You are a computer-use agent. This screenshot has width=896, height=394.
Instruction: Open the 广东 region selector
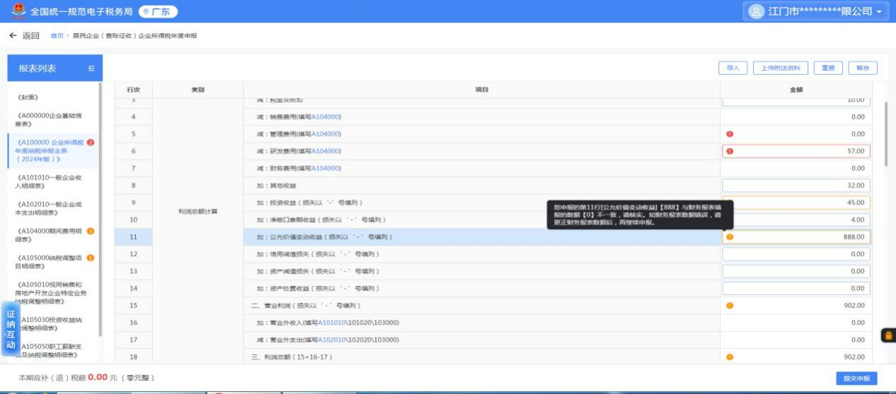[159, 12]
